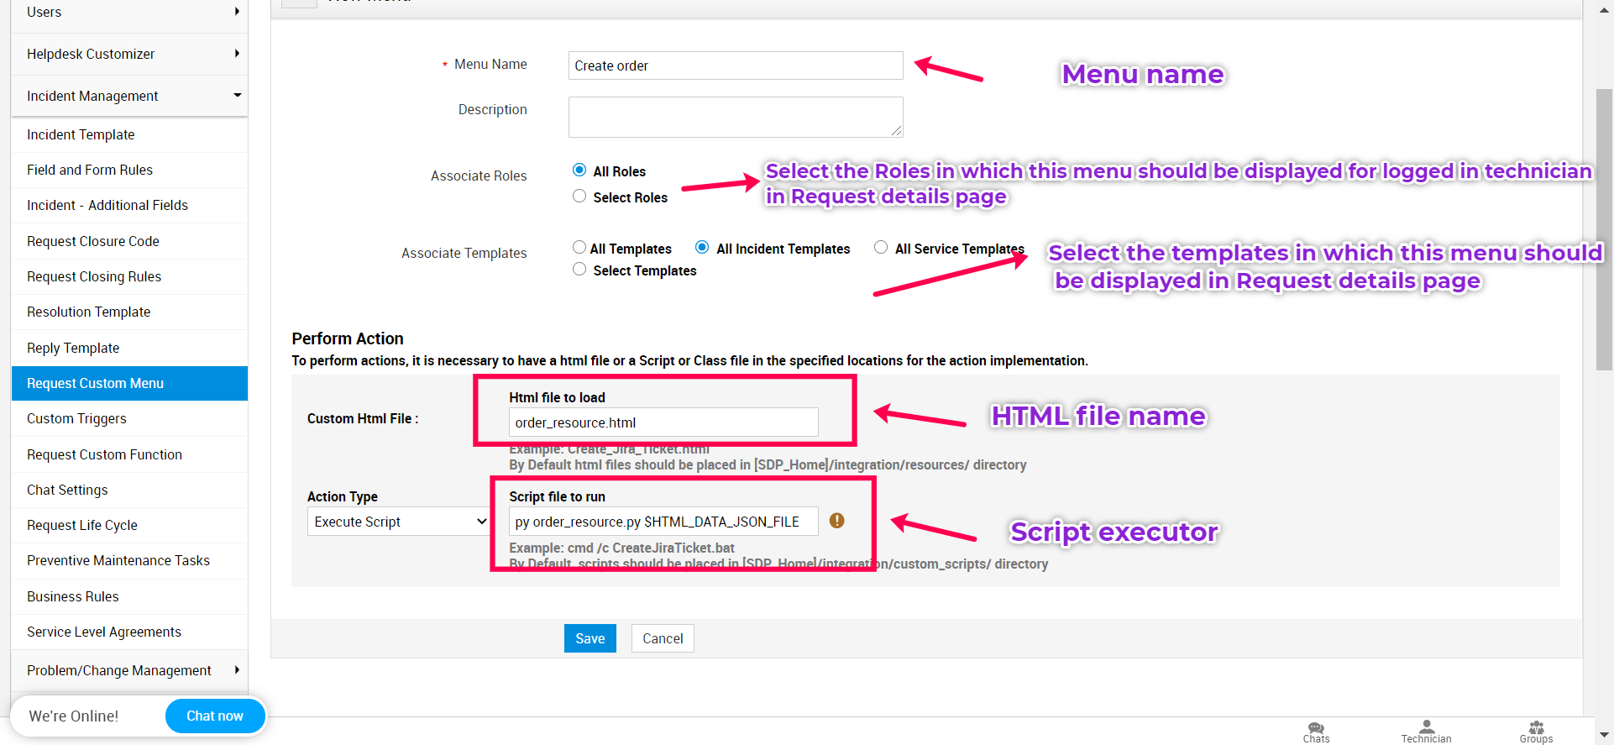Screen dimensions: 1614x745
Task: Open Business Rules page
Action: (x=129, y=596)
